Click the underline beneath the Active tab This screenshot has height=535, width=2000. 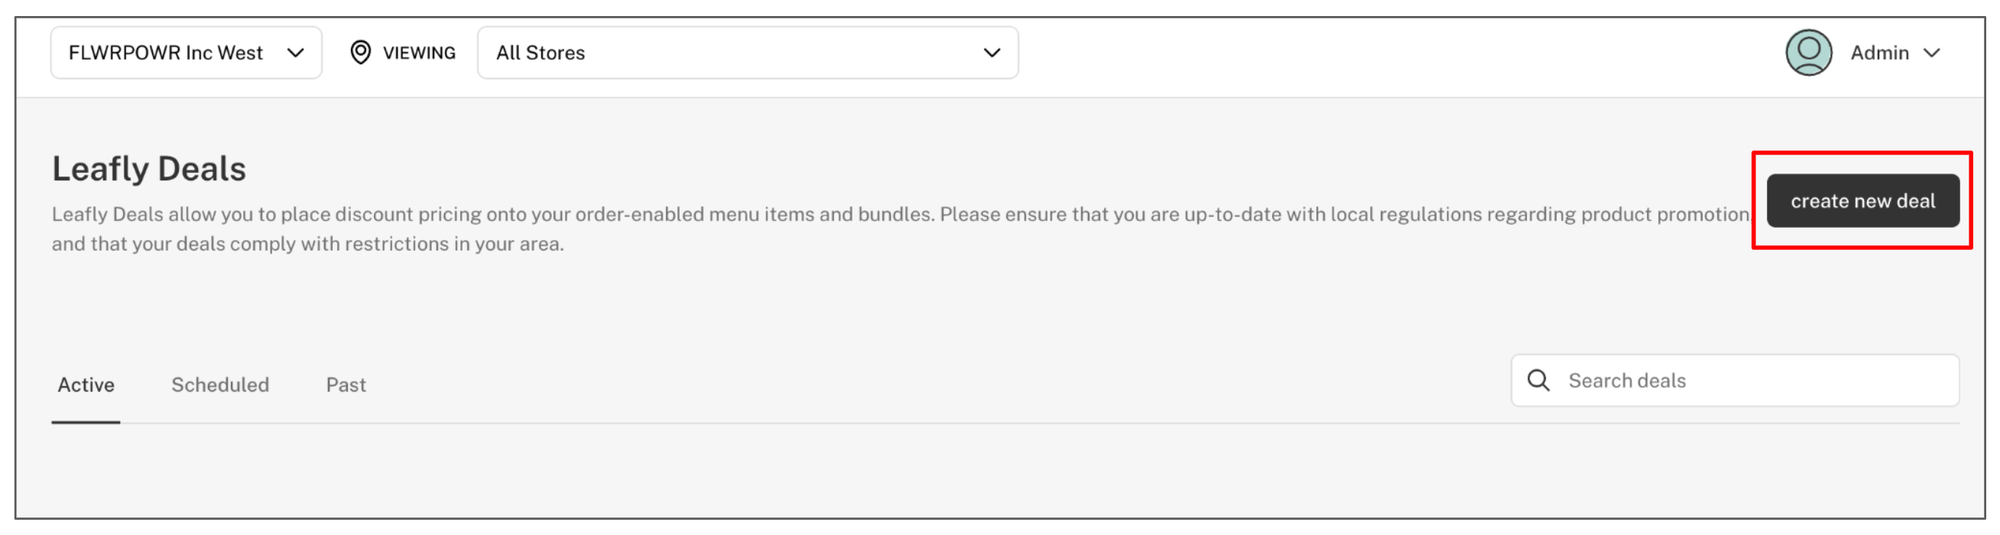[86, 423]
